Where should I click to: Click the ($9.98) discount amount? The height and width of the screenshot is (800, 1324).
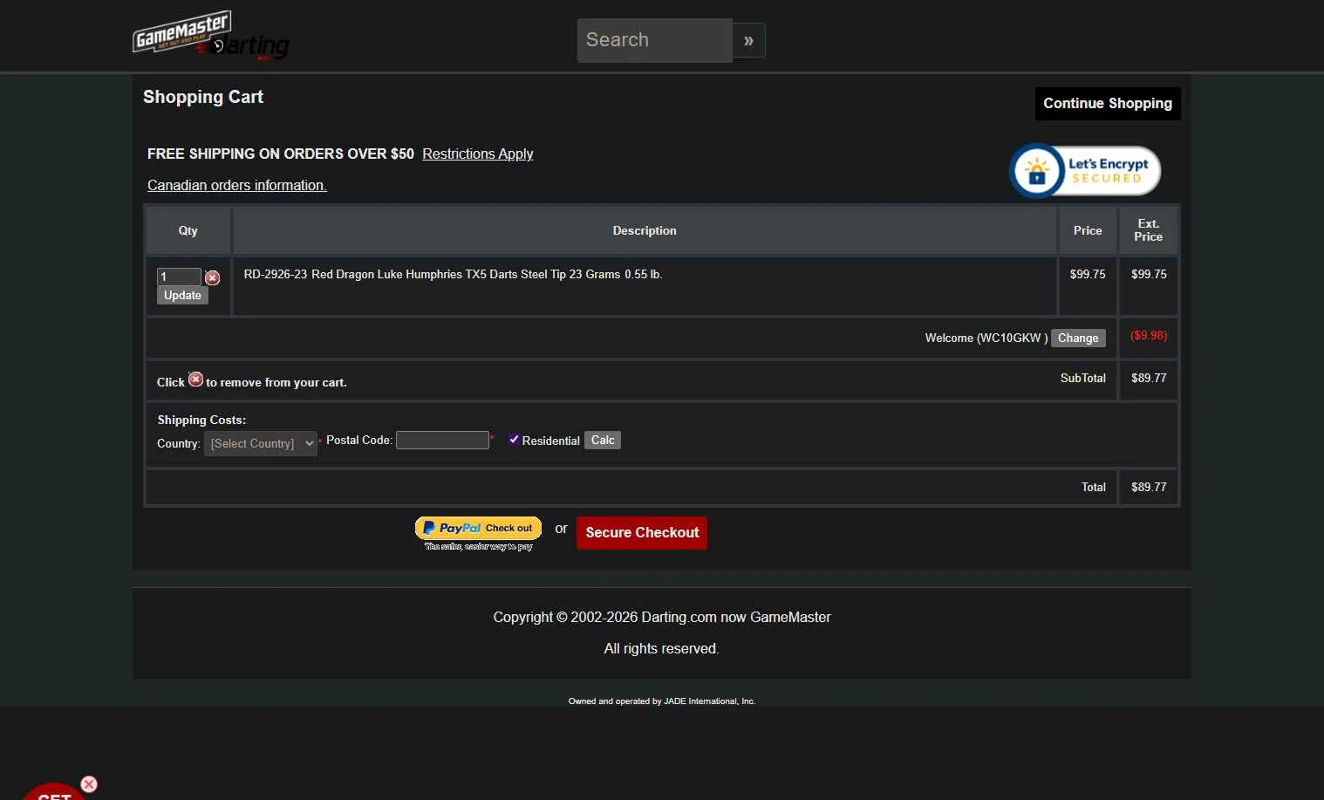[1149, 336]
